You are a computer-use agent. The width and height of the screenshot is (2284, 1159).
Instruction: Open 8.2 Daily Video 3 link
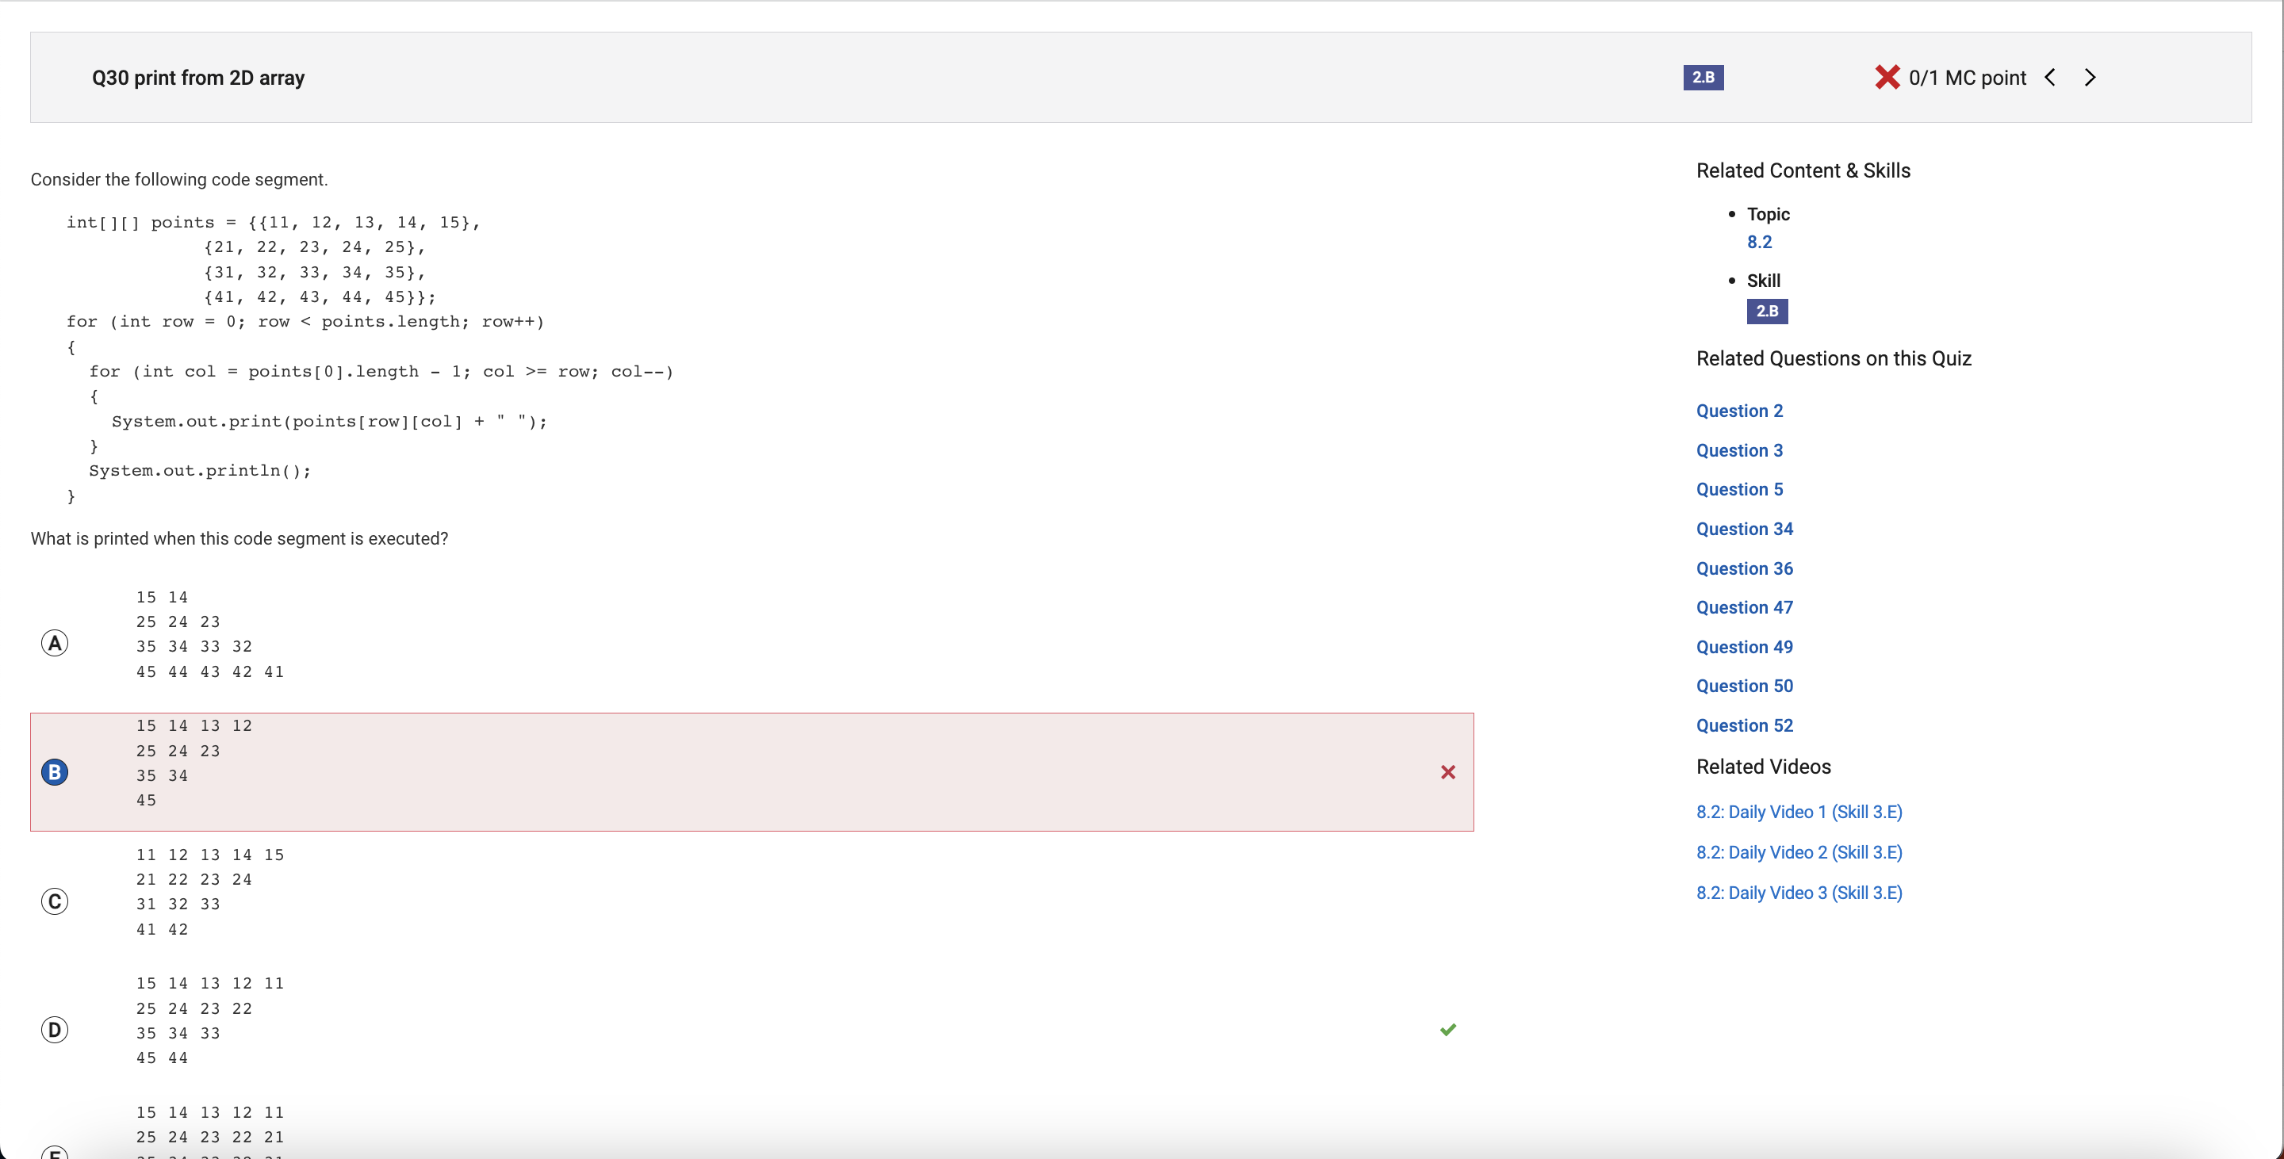[x=1799, y=893]
